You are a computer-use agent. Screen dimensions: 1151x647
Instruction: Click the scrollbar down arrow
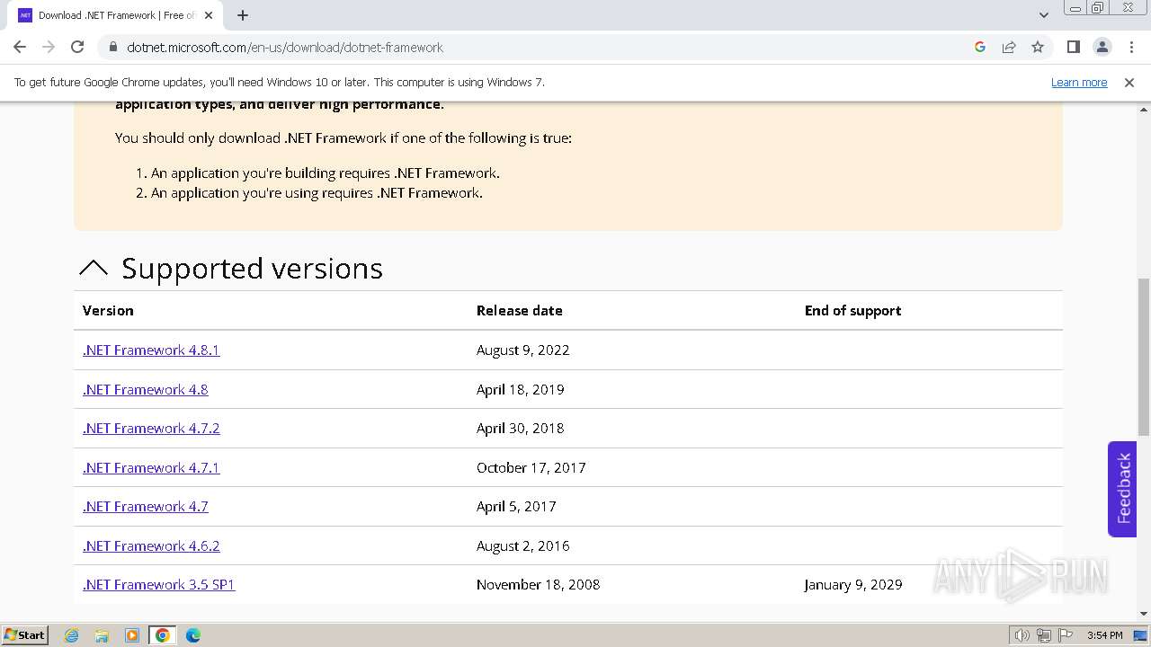1143,614
